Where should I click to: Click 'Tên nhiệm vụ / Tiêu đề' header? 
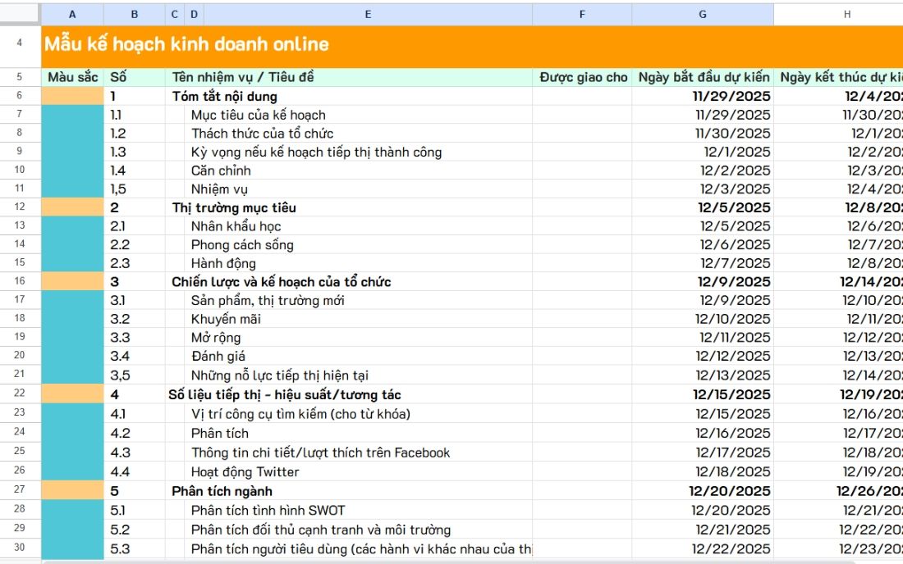coord(242,77)
